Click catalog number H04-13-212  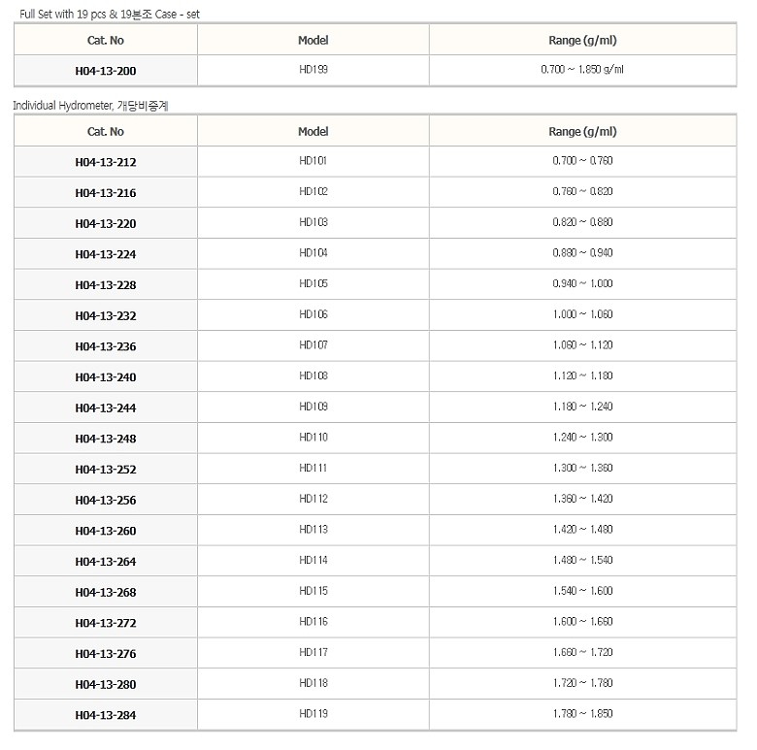coord(106,162)
